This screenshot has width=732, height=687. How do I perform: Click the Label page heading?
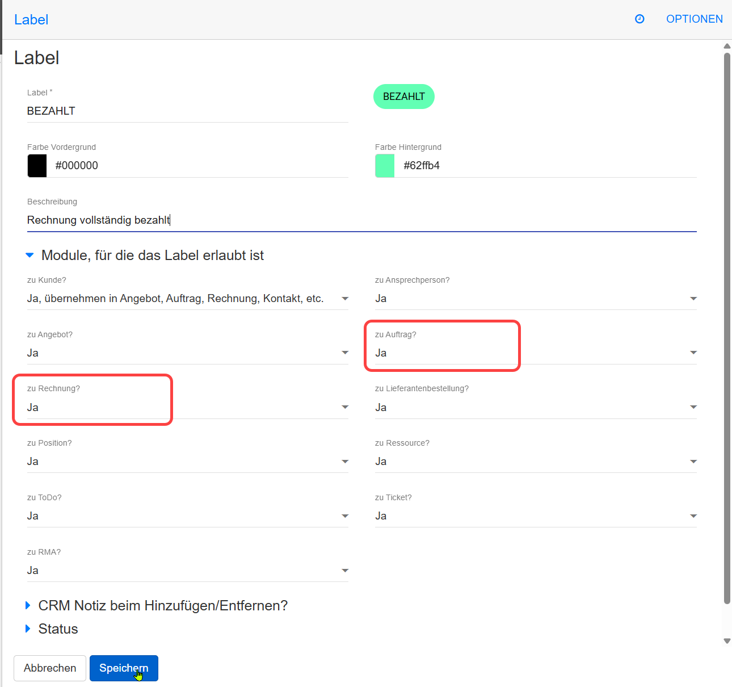(x=37, y=58)
